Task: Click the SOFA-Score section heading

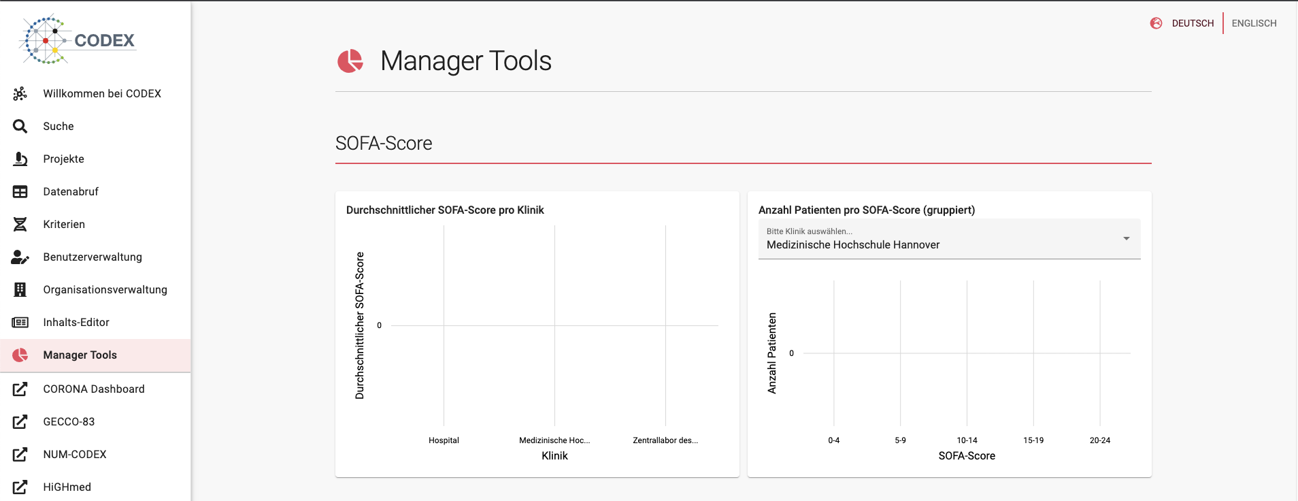Action: click(x=384, y=144)
